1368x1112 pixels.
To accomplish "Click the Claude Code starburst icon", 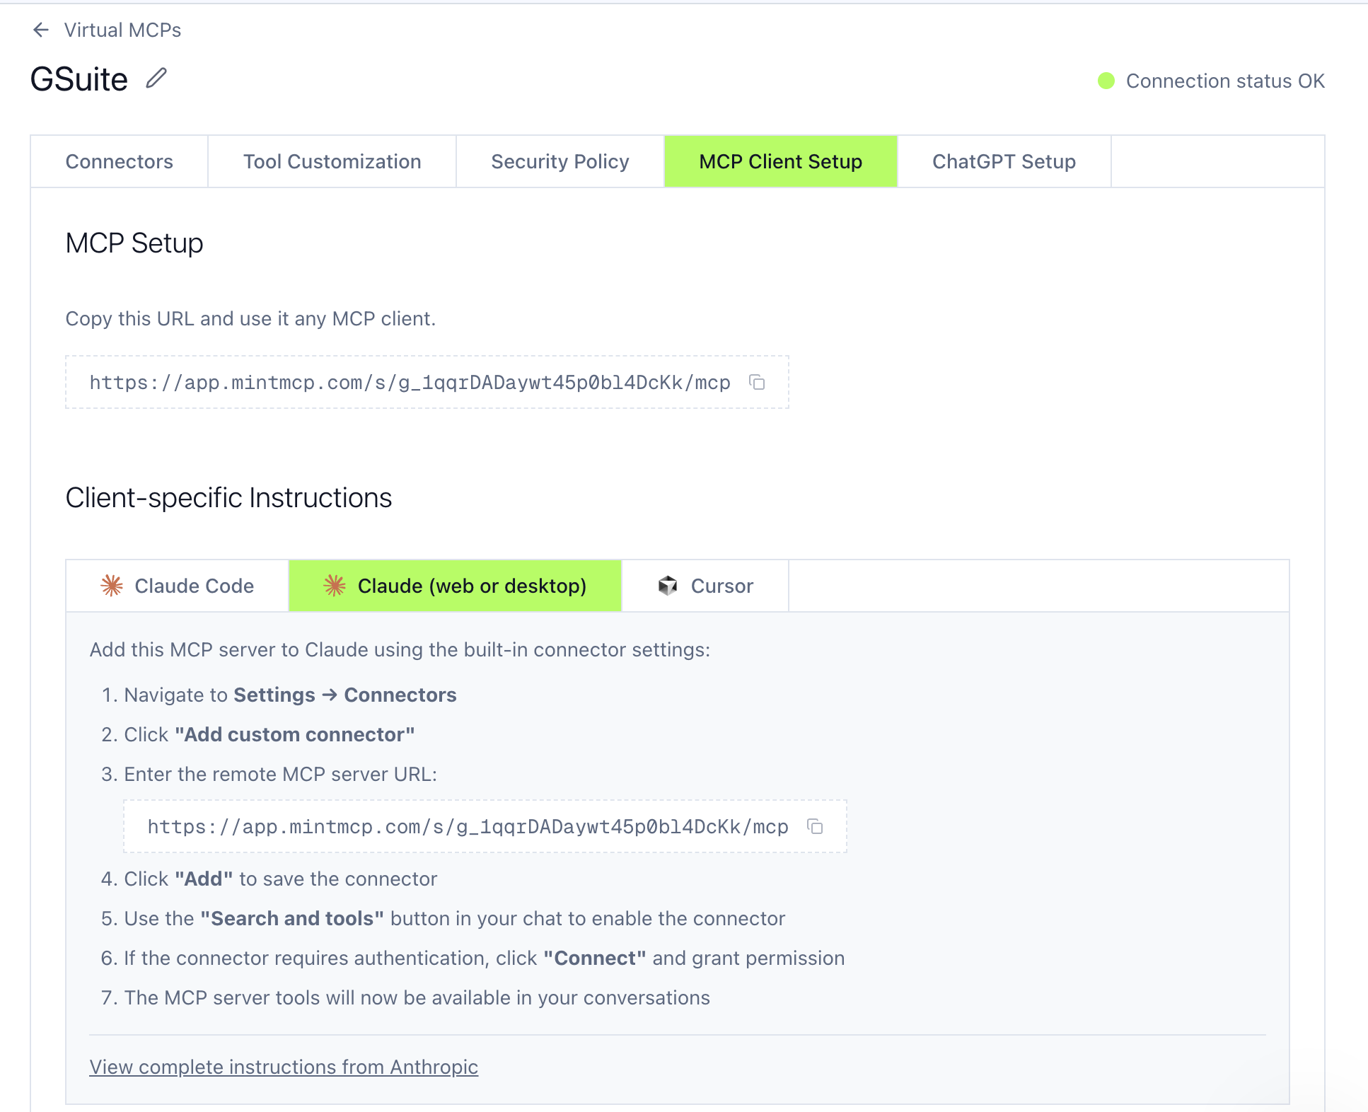I will pyautogui.click(x=112, y=586).
